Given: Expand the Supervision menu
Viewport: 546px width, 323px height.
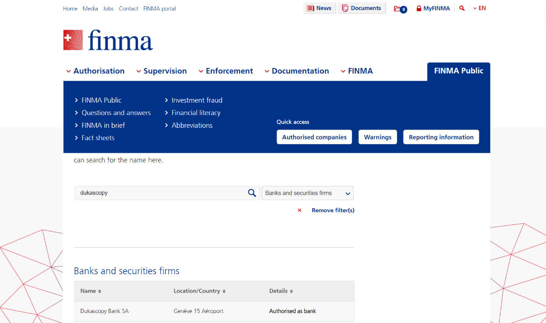Looking at the screenshot, I should pyautogui.click(x=161, y=71).
